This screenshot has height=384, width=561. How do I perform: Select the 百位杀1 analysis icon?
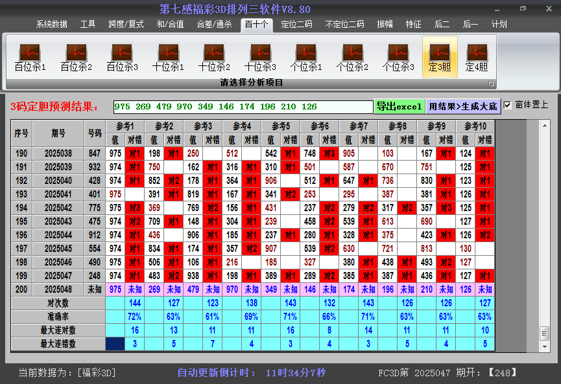coord(30,58)
